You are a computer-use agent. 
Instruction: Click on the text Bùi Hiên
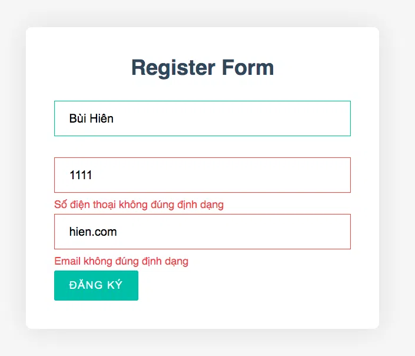[x=91, y=118]
